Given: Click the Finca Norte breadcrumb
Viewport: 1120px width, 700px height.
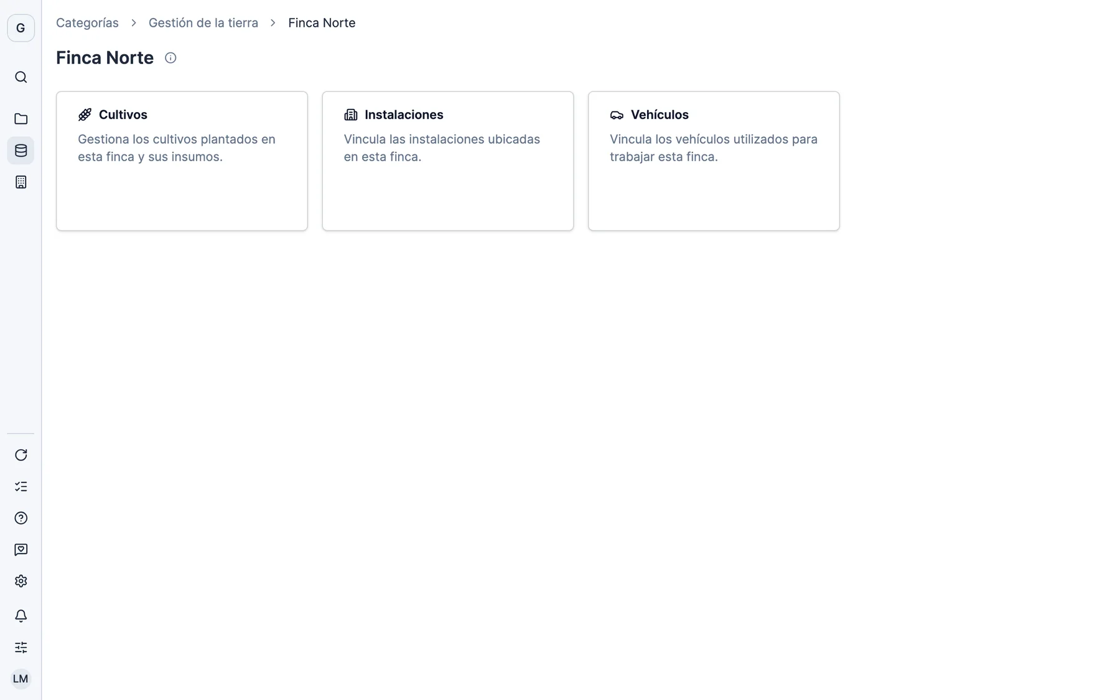Looking at the screenshot, I should point(322,23).
